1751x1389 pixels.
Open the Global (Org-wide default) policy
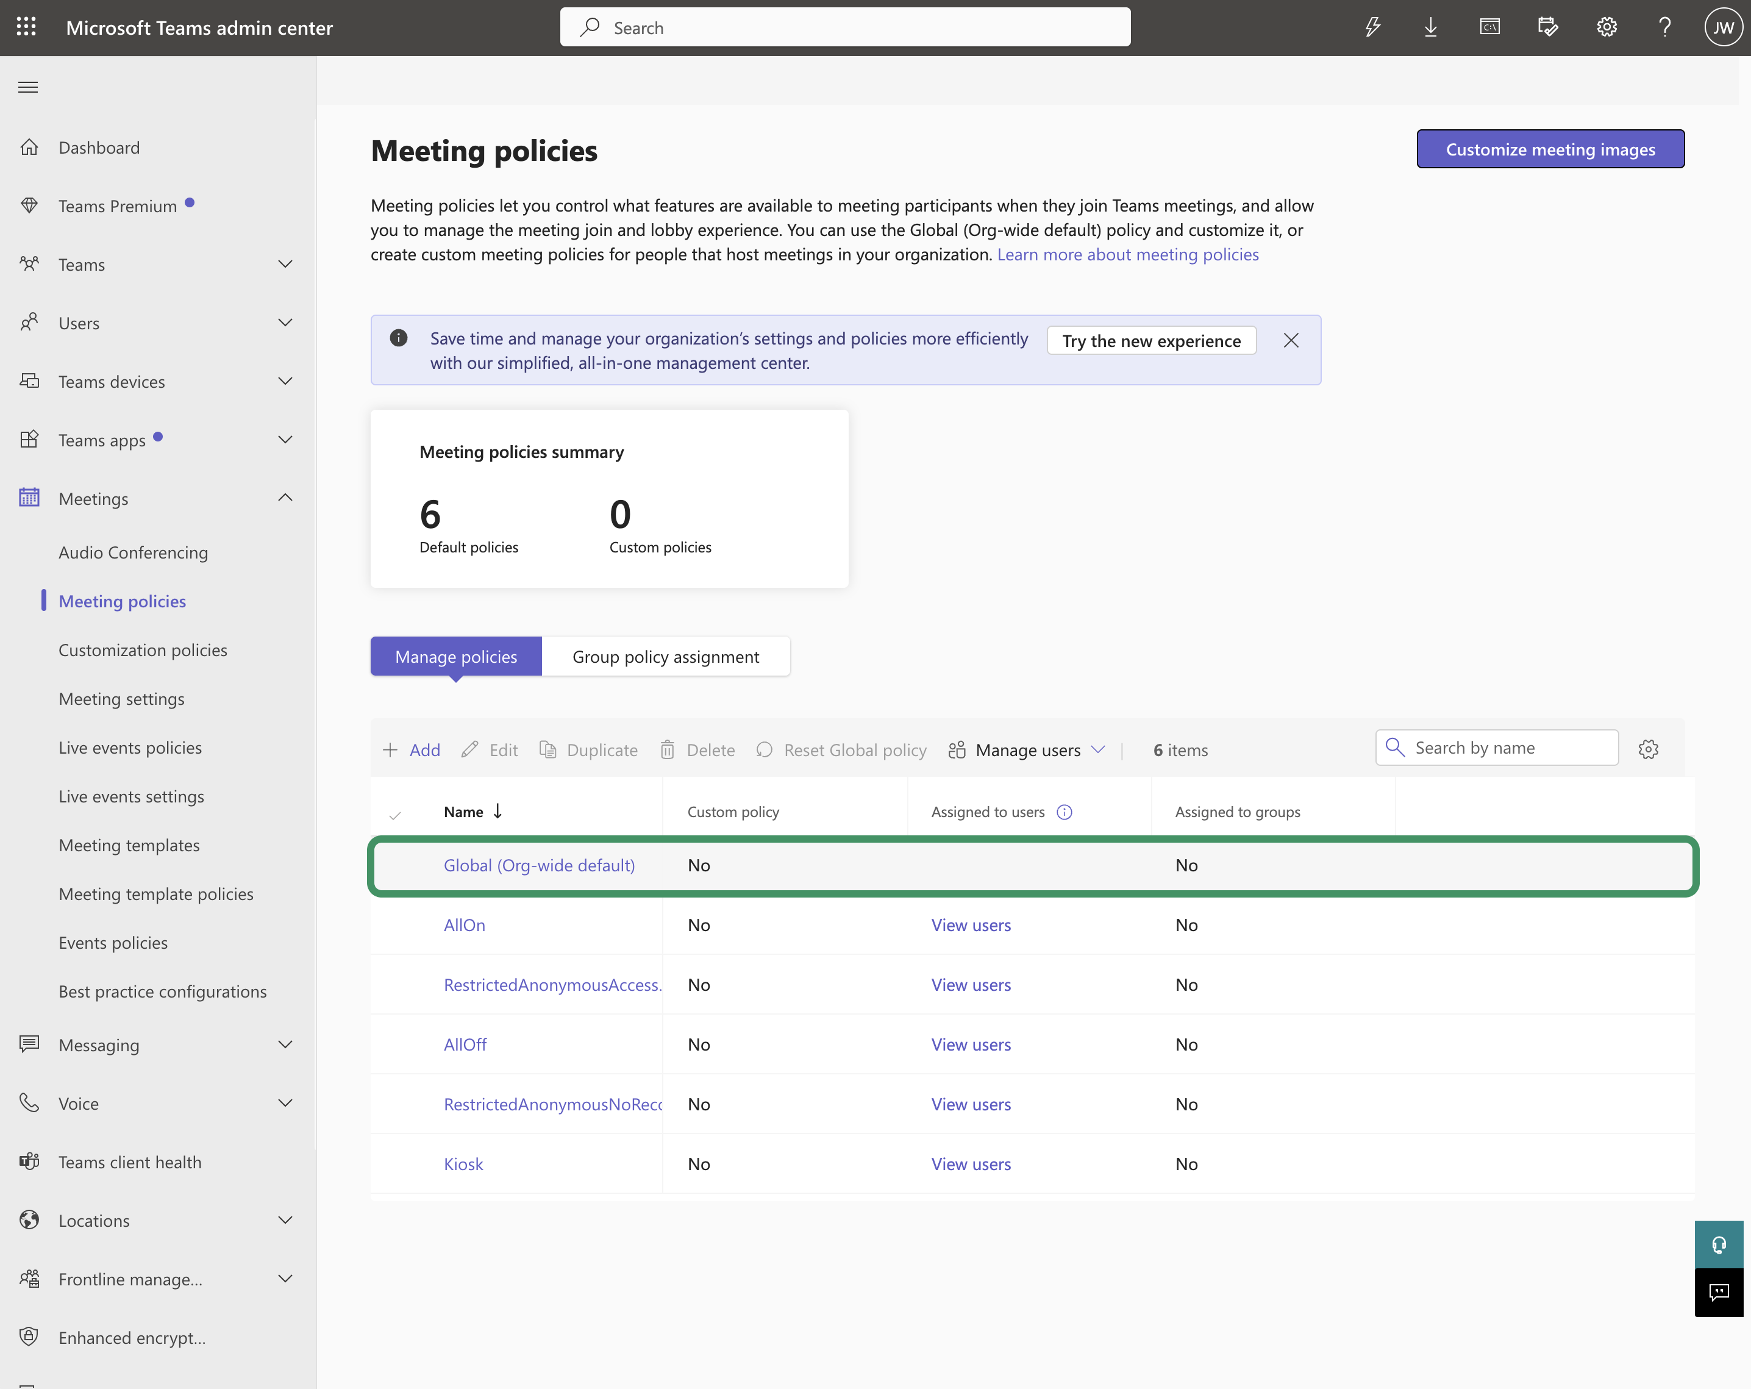coord(540,865)
